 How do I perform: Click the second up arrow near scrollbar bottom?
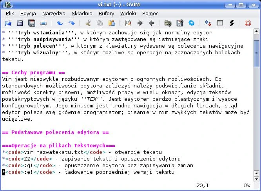click(256, 173)
